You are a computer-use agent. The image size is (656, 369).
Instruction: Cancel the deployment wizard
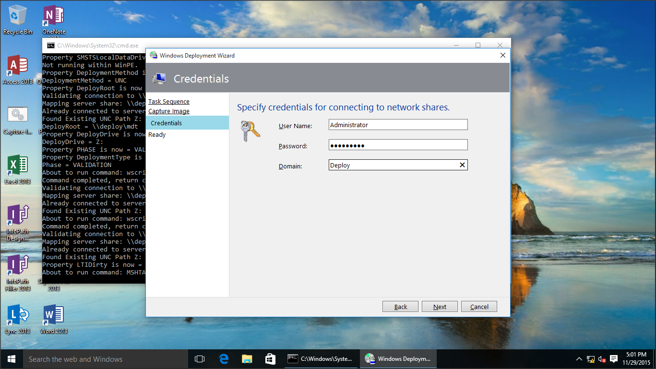pyautogui.click(x=479, y=307)
